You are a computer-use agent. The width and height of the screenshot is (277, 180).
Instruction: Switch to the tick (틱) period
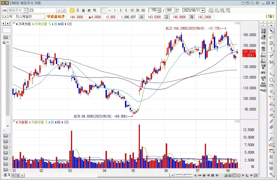click(95, 10)
